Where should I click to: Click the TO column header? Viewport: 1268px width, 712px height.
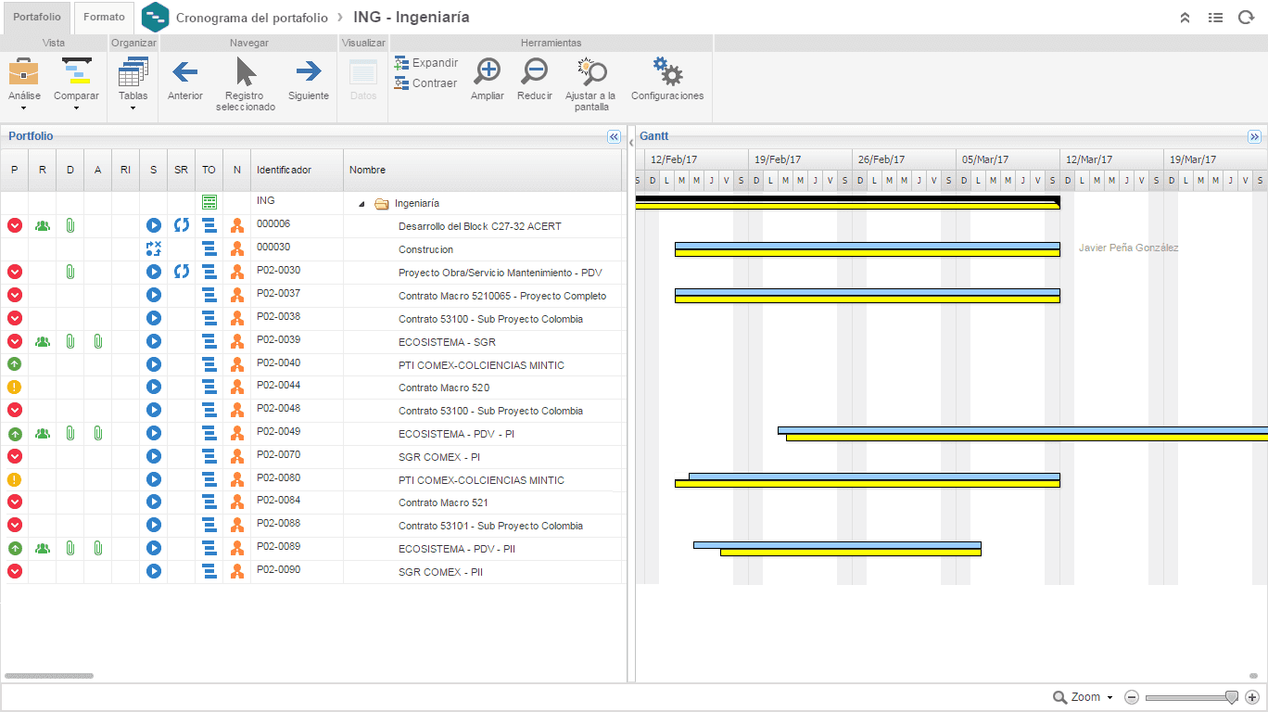point(209,170)
